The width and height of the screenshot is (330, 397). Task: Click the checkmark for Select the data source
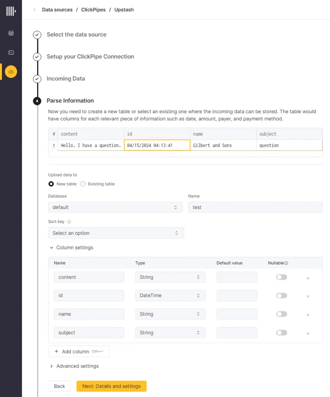tap(37, 35)
